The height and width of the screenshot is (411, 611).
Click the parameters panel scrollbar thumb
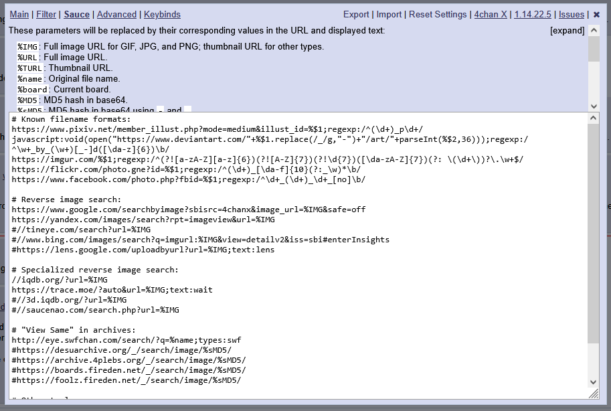tap(594, 49)
